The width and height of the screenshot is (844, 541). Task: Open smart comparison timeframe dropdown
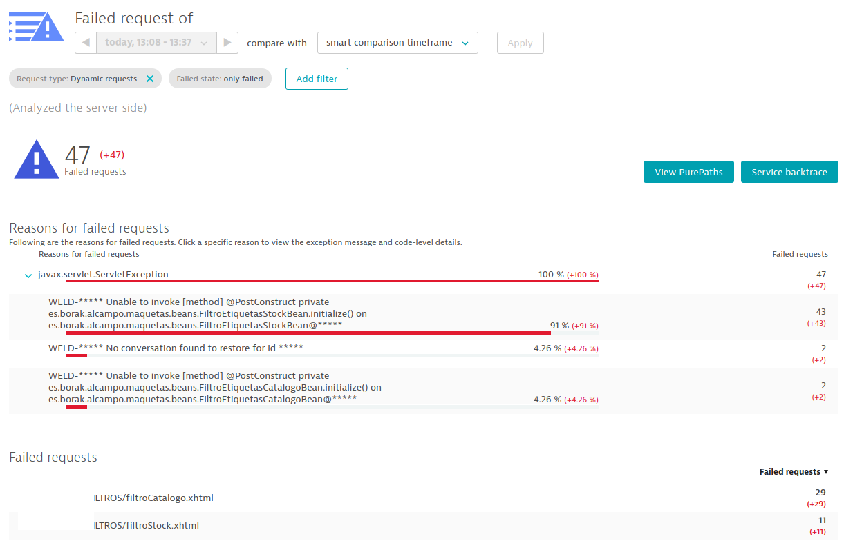pyautogui.click(x=397, y=43)
